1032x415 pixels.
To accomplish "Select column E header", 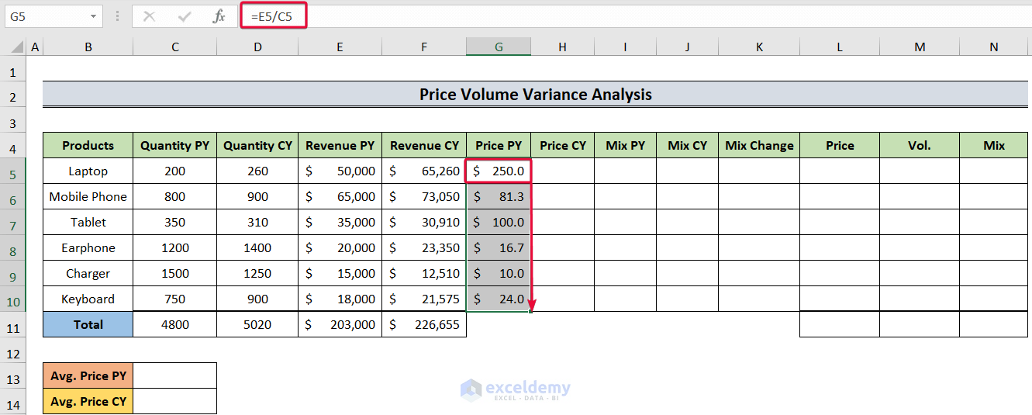I will coord(340,47).
